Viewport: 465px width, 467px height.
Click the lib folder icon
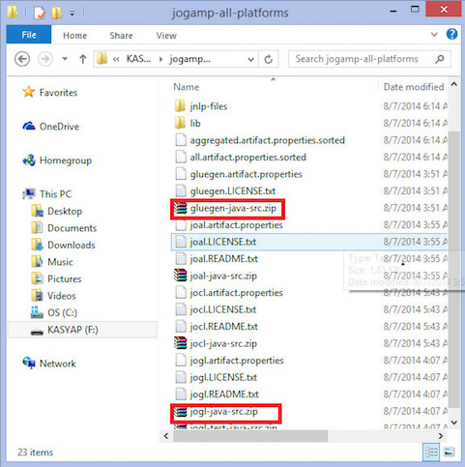(180, 123)
